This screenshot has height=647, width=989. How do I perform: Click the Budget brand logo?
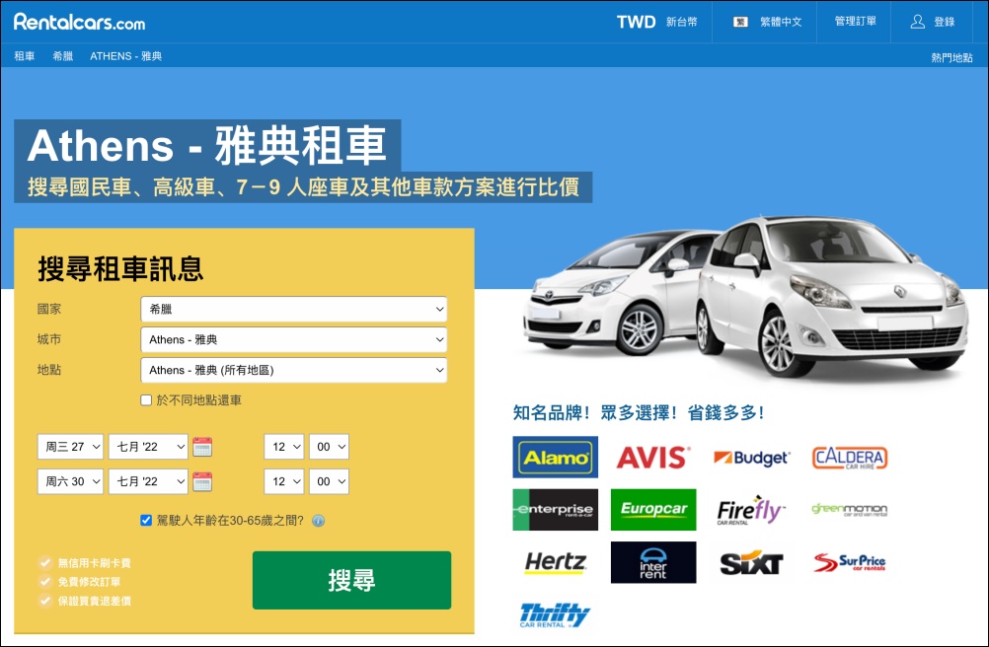coord(752,458)
